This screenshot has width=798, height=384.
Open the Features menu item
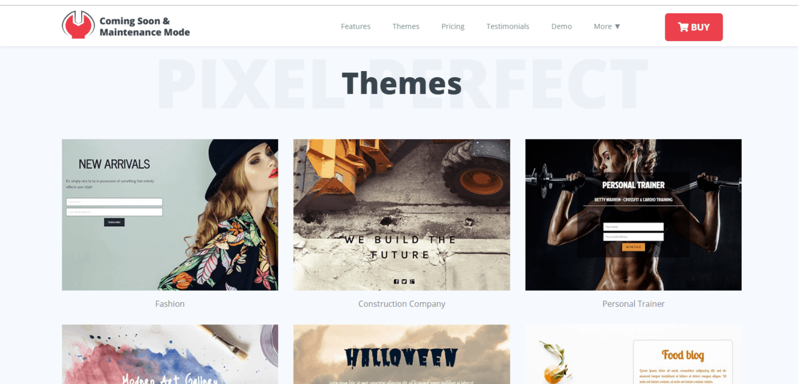[x=355, y=26]
